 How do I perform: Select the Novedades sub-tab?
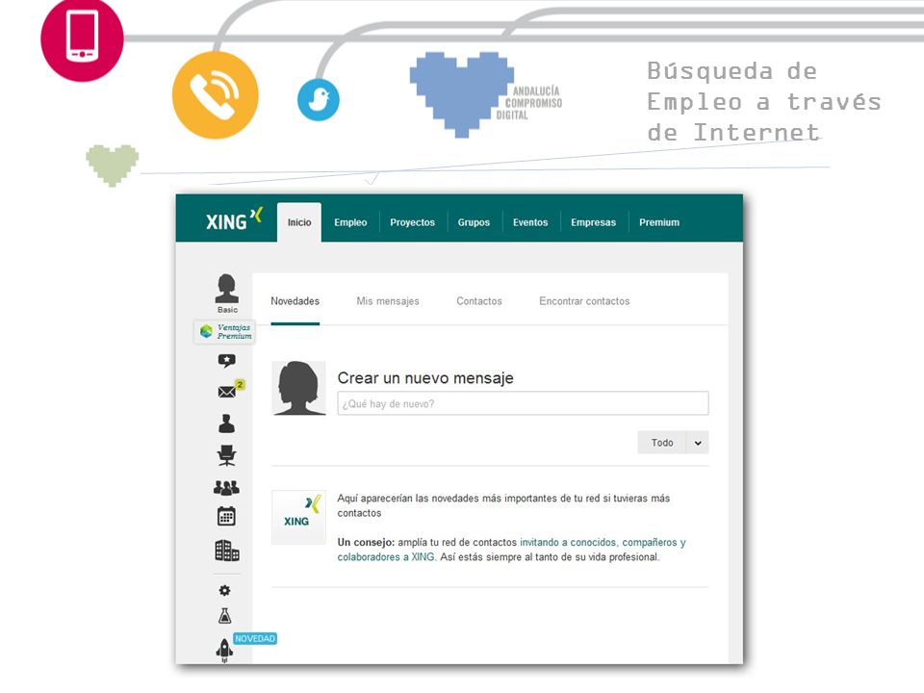(x=295, y=301)
